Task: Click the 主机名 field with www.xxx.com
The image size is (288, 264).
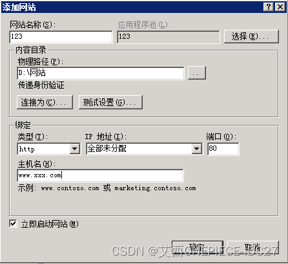Action: 100,175
